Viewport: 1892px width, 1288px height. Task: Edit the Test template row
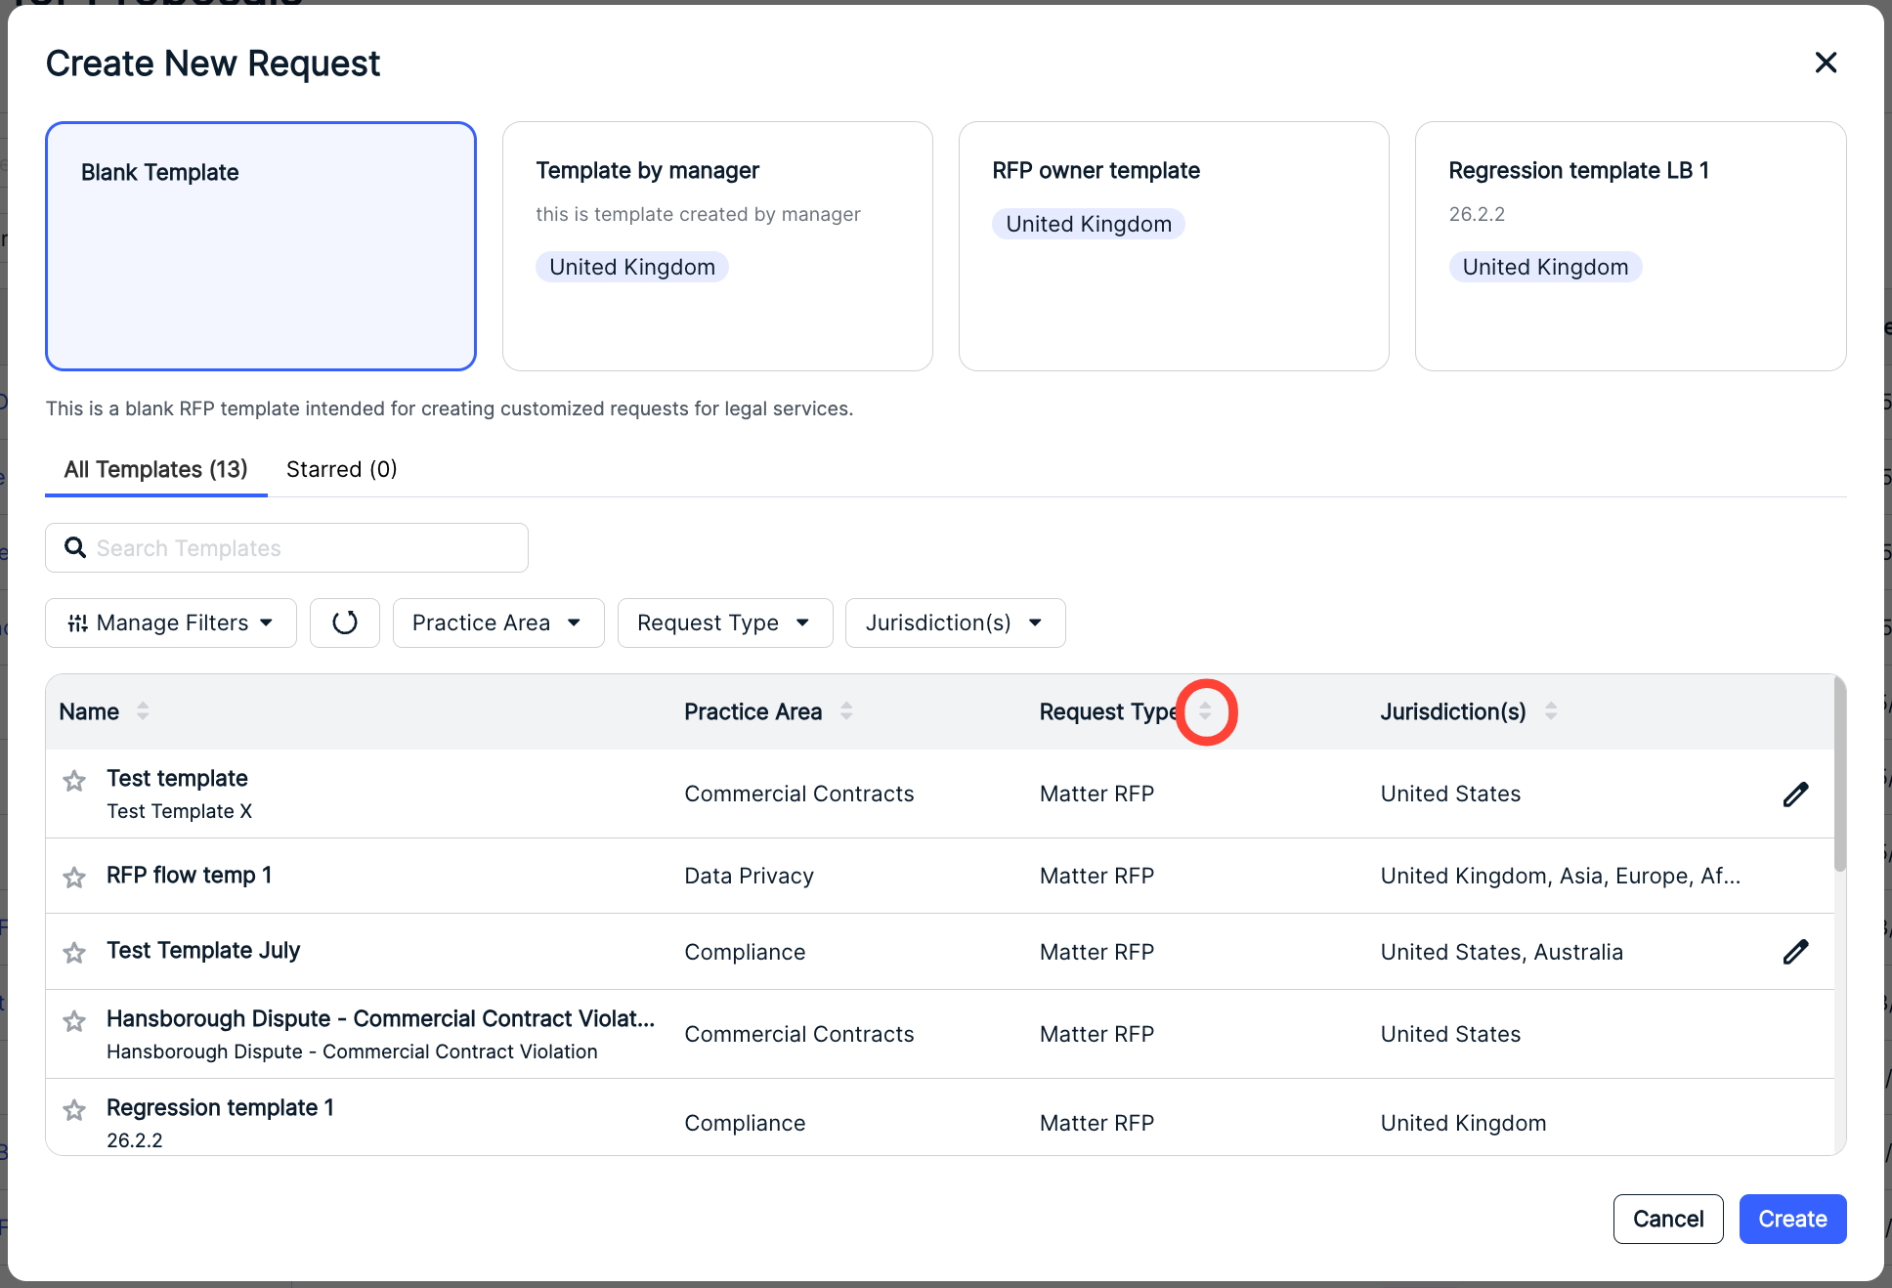point(1795,794)
